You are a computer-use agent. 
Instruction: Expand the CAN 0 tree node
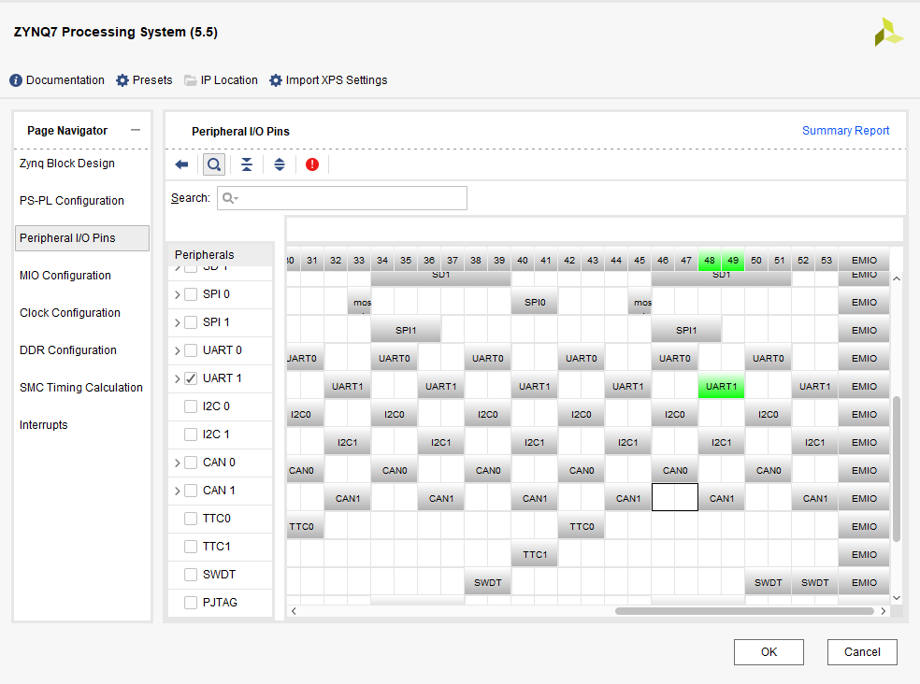178,463
